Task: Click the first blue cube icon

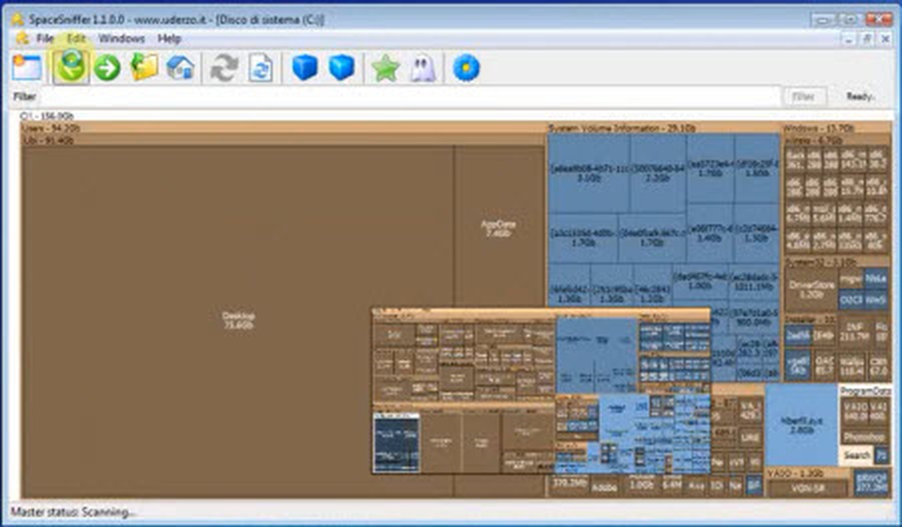Action: [305, 68]
